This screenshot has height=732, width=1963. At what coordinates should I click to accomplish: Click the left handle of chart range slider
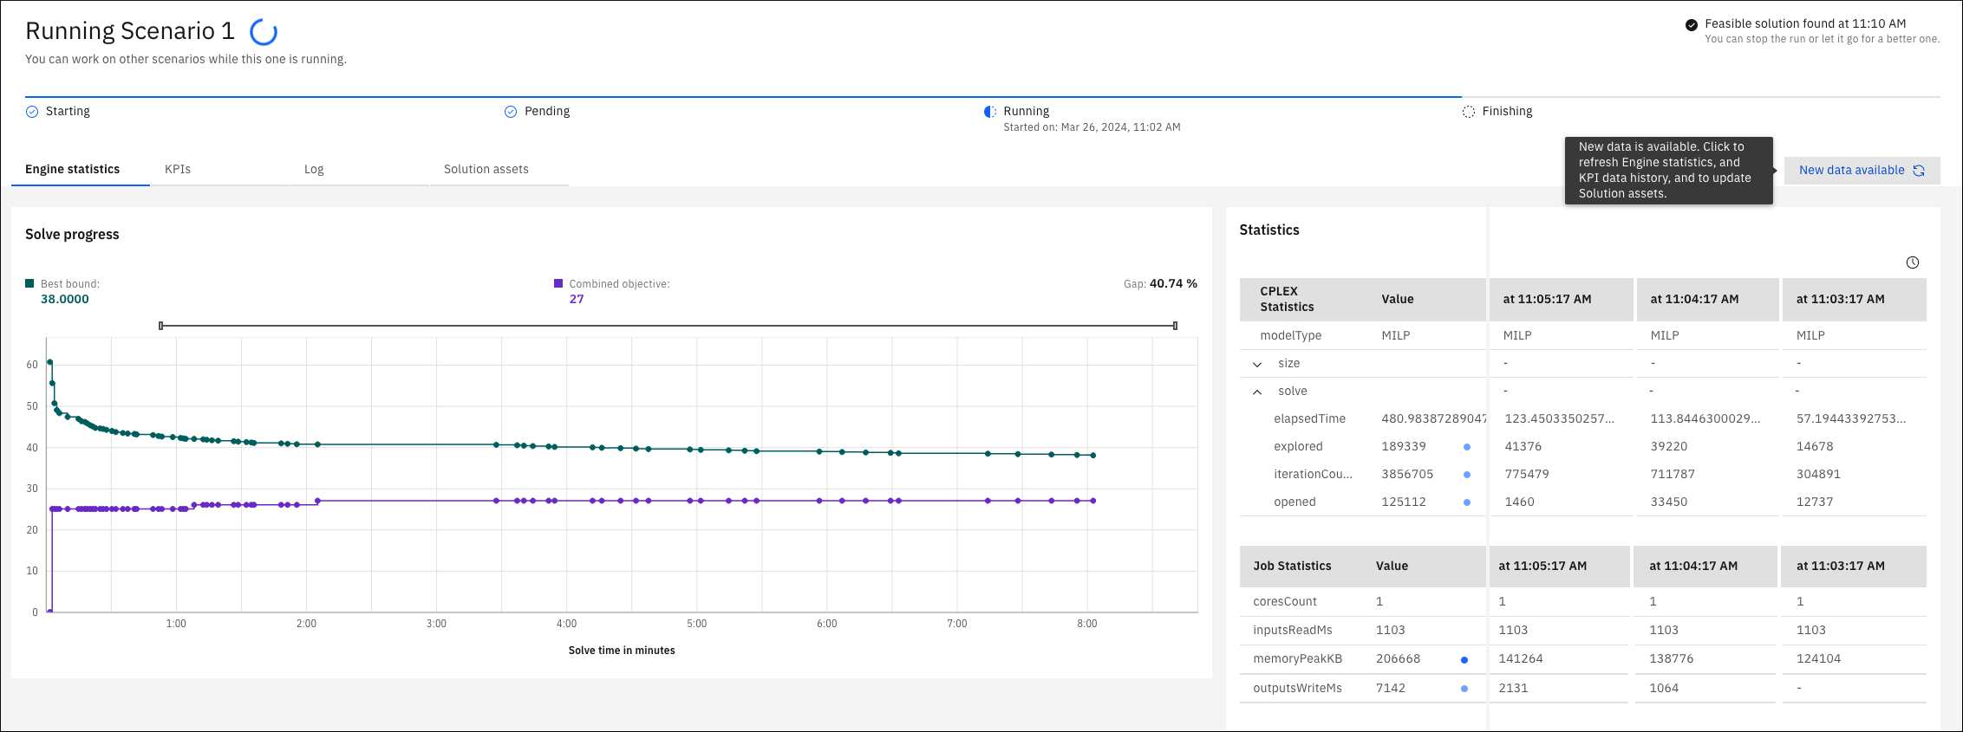[x=161, y=326]
